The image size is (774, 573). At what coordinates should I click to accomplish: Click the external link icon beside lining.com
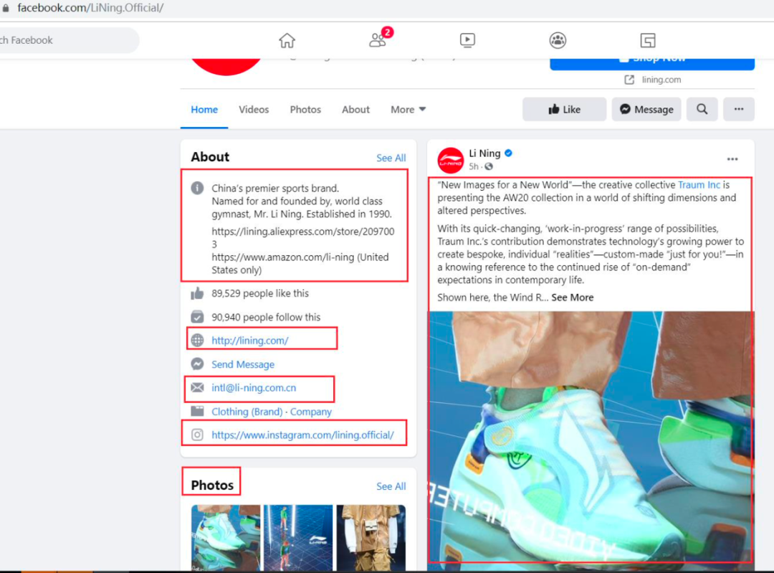629,80
